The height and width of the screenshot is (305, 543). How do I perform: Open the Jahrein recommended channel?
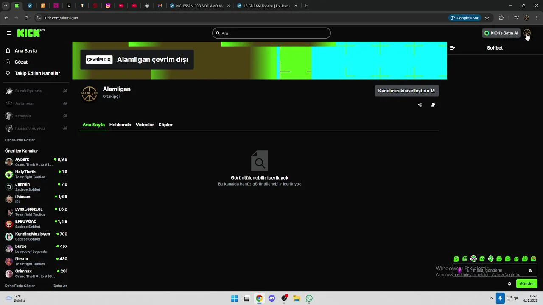point(36,186)
